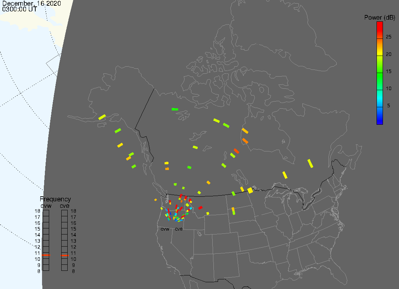Image resolution: width=399 pixels, height=289 pixels.
Task: Click the cvw header under Frequency
Action: pos(46,206)
